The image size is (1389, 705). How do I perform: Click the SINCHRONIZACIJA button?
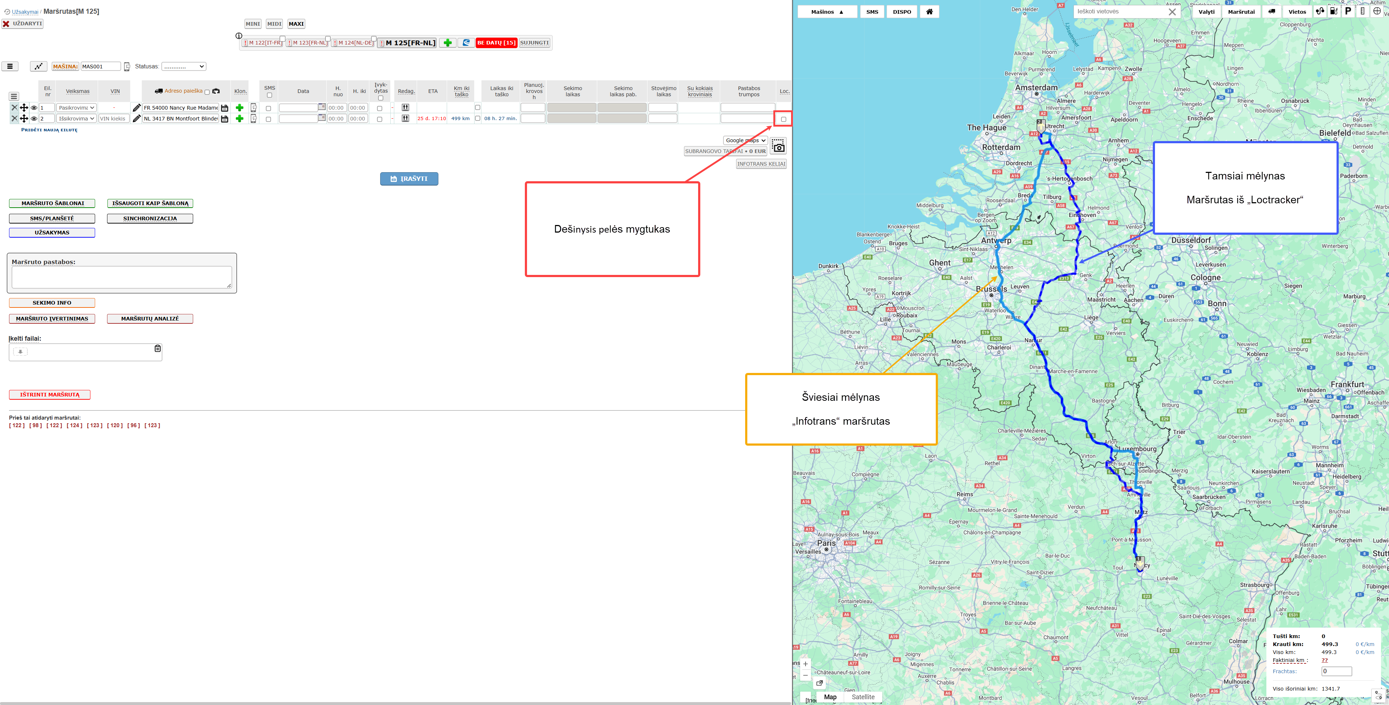coord(150,218)
